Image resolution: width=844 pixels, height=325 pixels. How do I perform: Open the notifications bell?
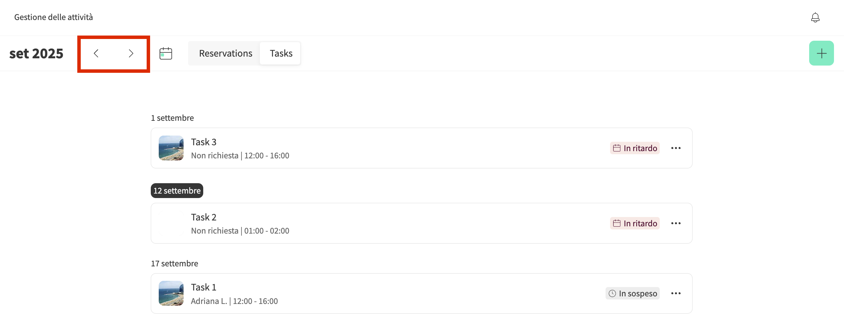[815, 17]
